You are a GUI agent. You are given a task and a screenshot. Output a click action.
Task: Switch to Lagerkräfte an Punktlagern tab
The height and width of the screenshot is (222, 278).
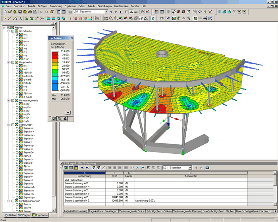103,211
